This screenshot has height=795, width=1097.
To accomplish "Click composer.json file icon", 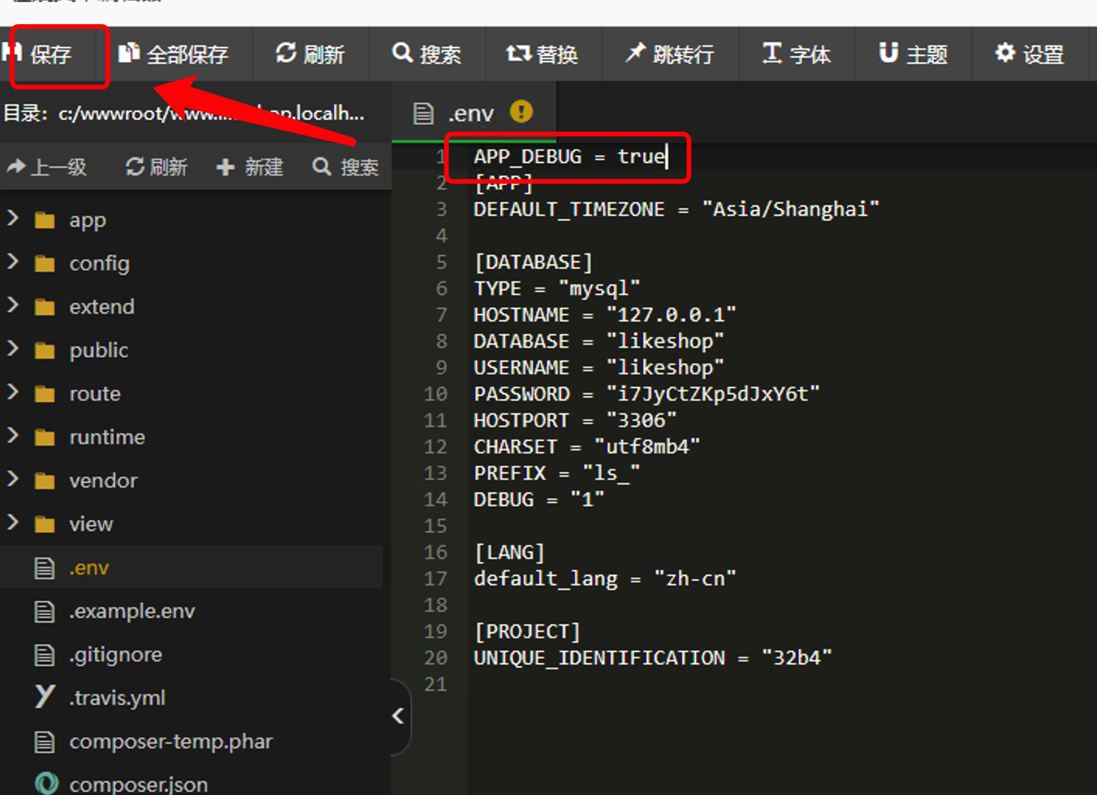I will [x=47, y=784].
